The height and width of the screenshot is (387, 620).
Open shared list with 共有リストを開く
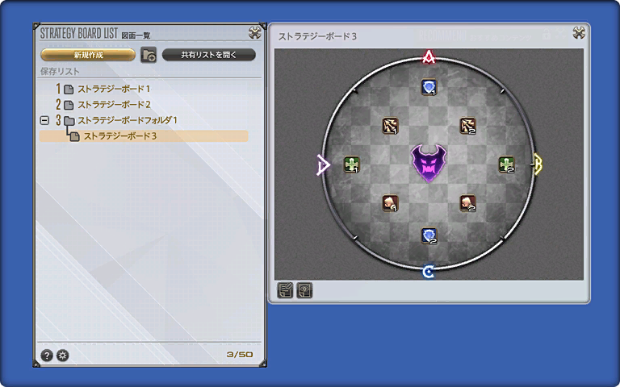(x=208, y=55)
